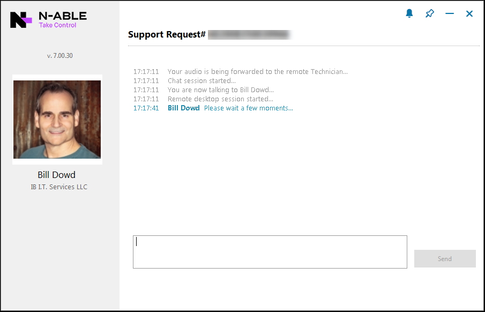Minimize the Take Control chat window
485x312 pixels.
pyautogui.click(x=450, y=13)
